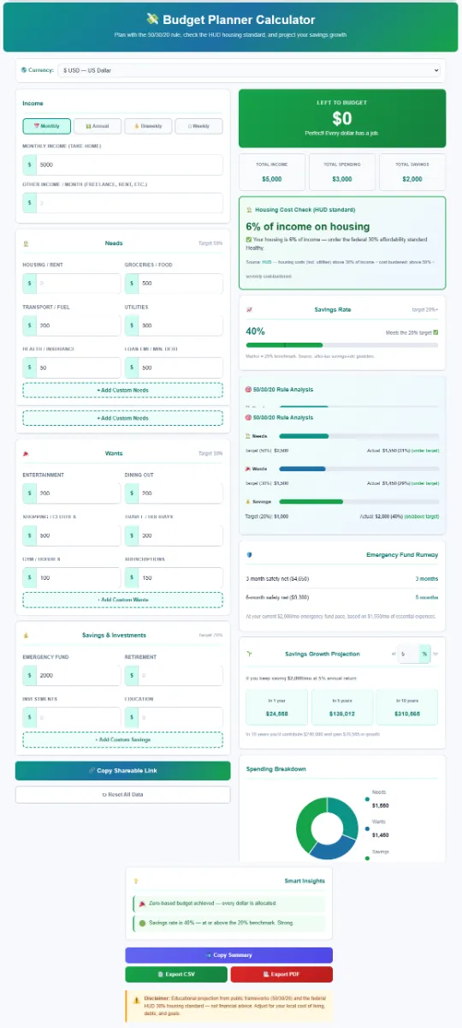Export the budget as CSV

176,975
